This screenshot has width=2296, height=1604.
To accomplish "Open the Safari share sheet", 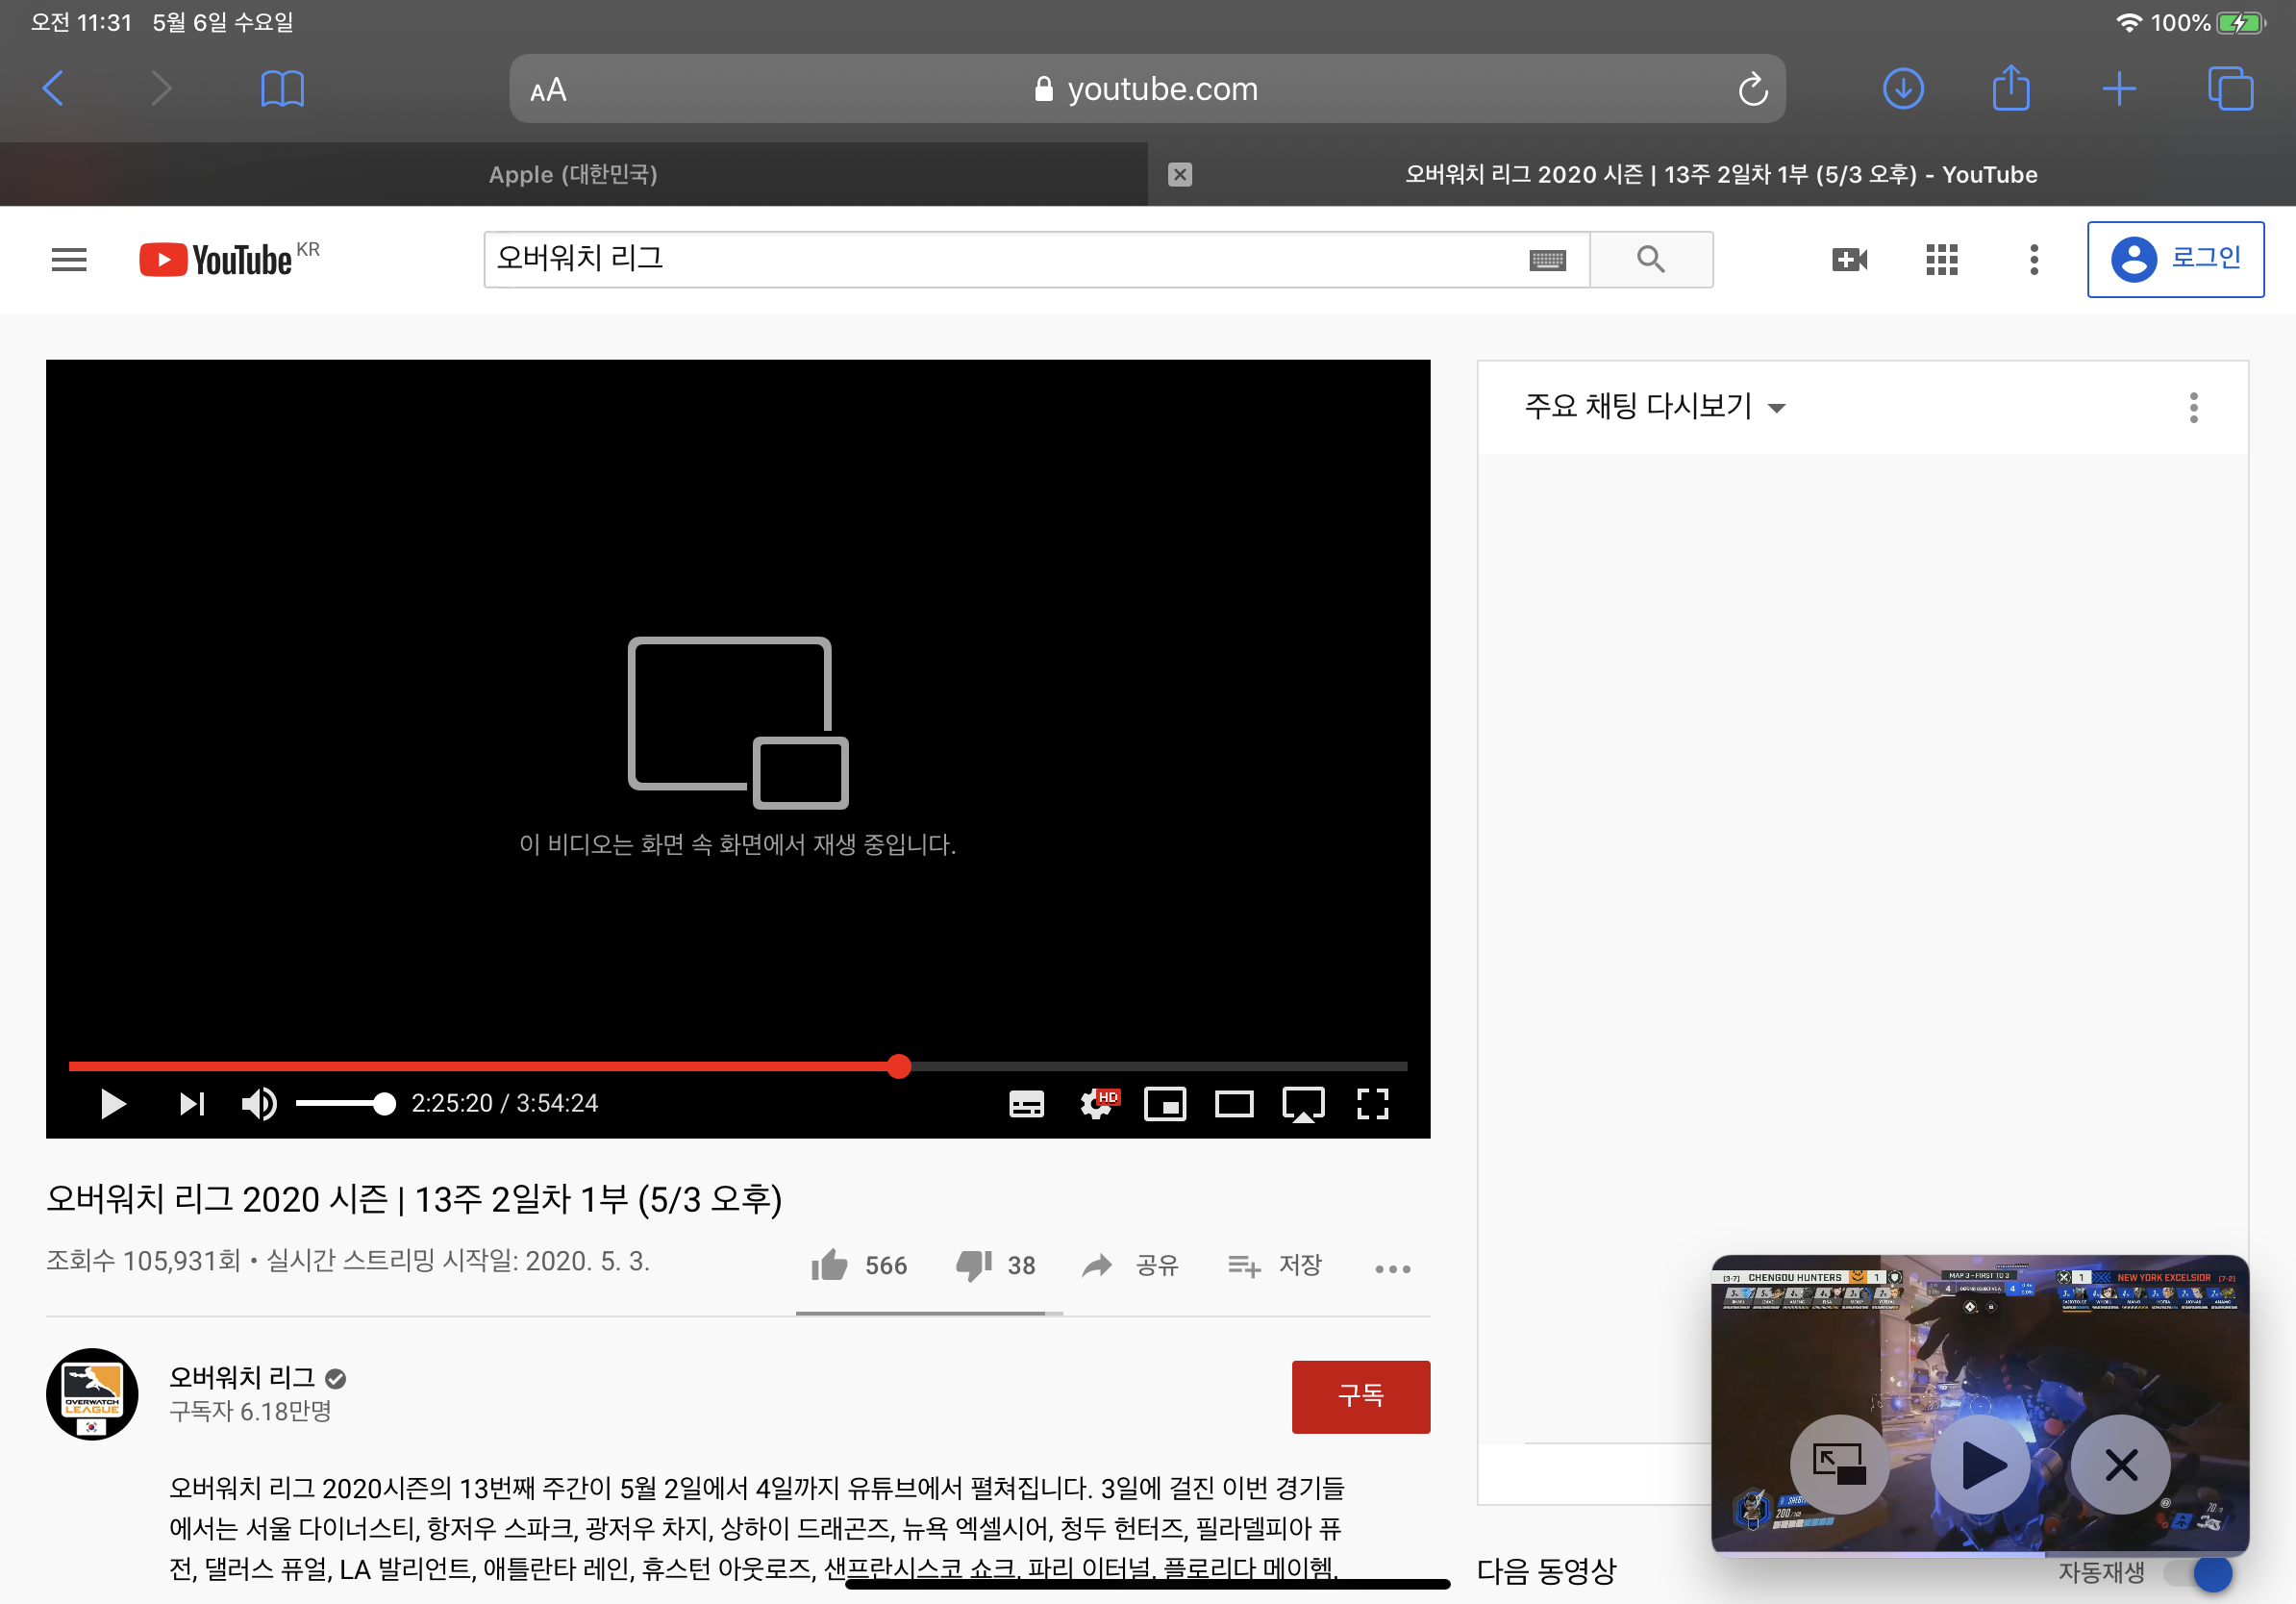I will click(2011, 87).
